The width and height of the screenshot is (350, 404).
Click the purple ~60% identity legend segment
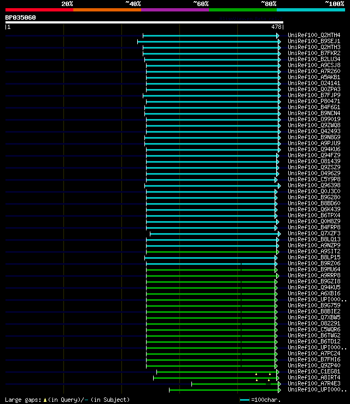[x=175, y=10]
